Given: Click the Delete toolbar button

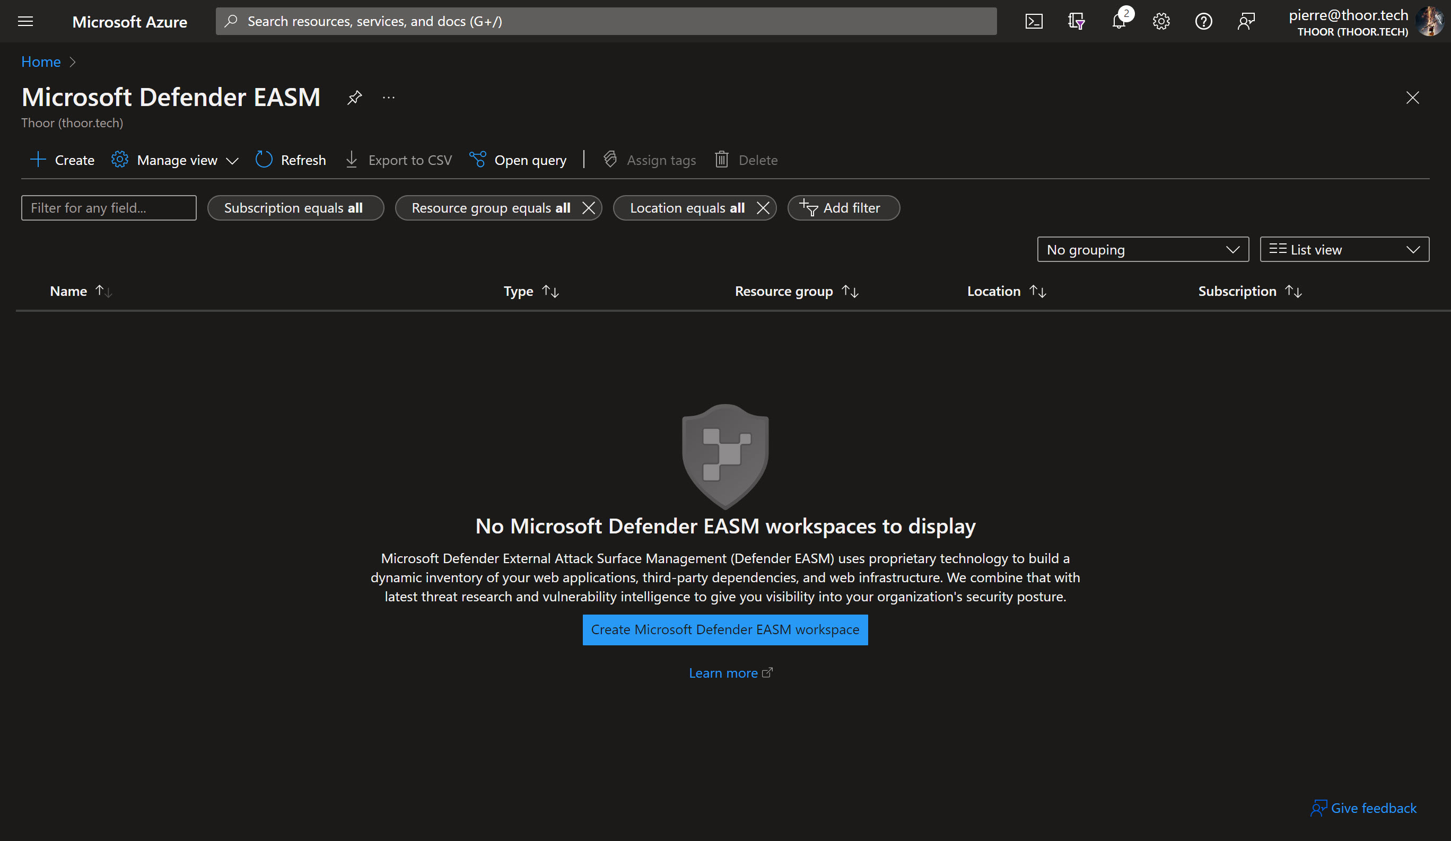Looking at the screenshot, I should pos(746,160).
